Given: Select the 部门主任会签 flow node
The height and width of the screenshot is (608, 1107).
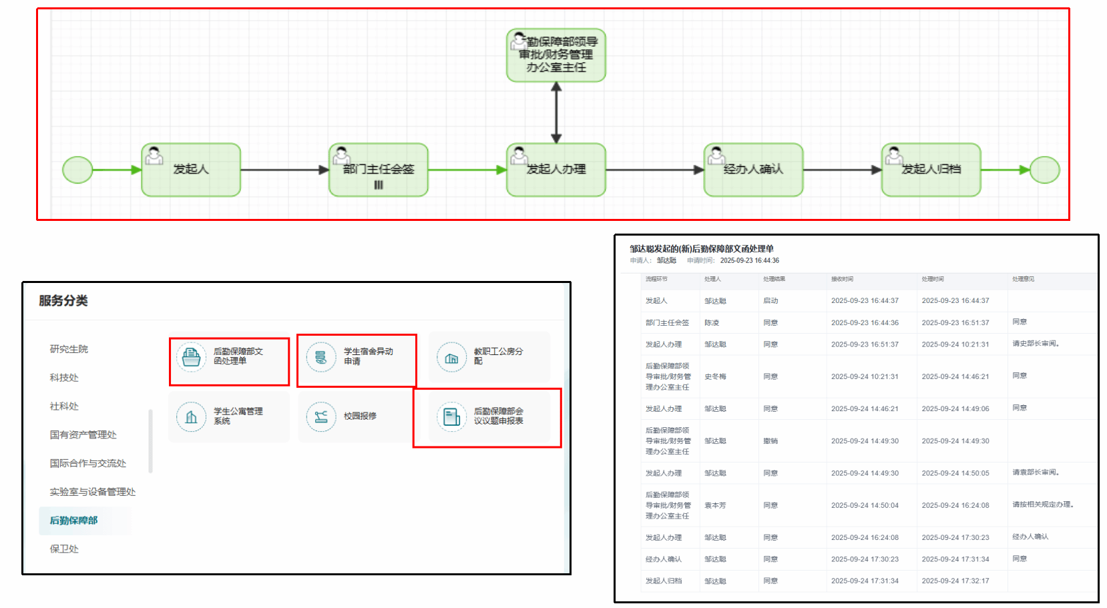Looking at the screenshot, I should click(x=379, y=170).
